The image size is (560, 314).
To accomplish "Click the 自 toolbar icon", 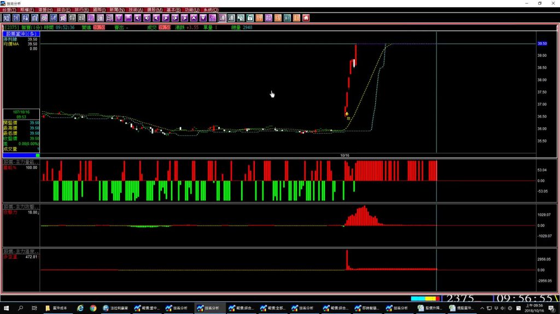I will pyautogui.click(x=34, y=18).
